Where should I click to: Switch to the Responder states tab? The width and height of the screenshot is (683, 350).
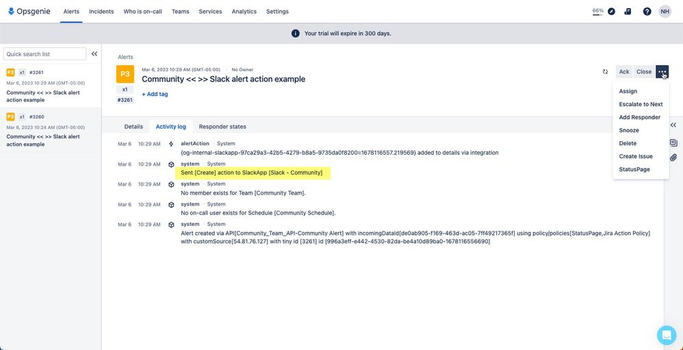pyautogui.click(x=222, y=127)
